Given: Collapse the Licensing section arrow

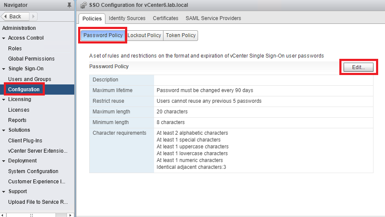Looking at the screenshot, I should coord(4,99).
